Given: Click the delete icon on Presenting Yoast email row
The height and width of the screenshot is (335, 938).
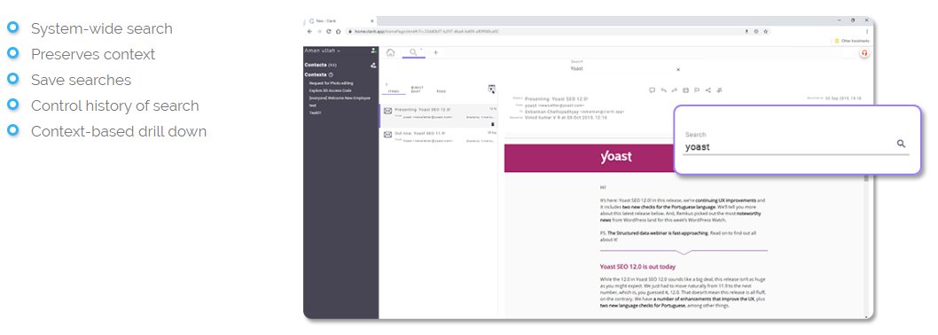Looking at the screenshot, I should pos(493,124).
